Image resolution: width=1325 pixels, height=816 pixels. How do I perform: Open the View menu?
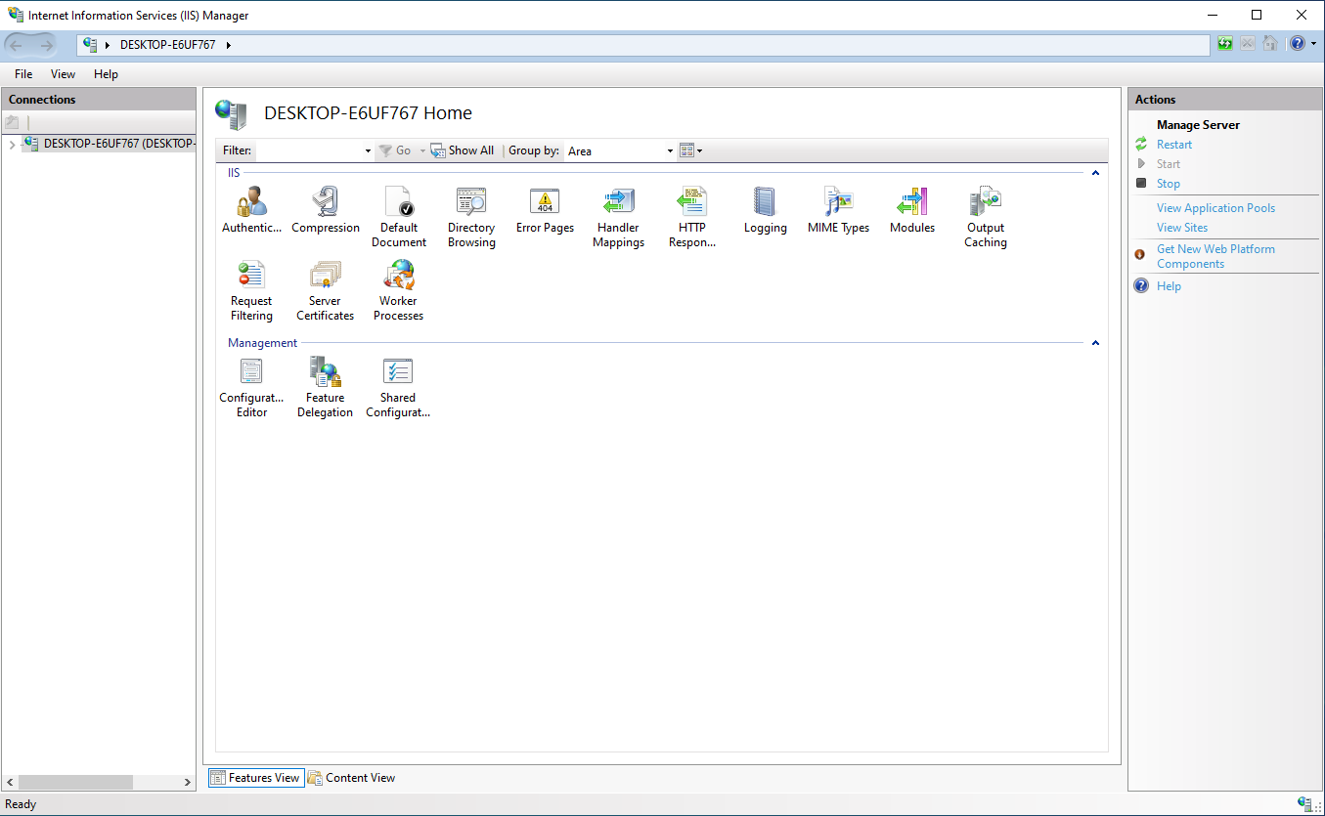coord(63,73)
